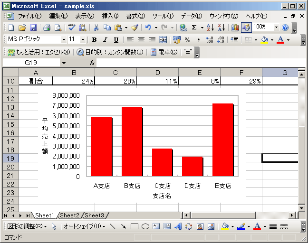Switch to the Sheet3 tab
This screenshot has height=243, width=308.
(x=94, y=215)
